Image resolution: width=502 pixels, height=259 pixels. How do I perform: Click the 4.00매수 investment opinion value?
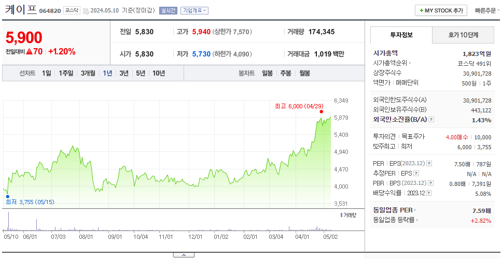[x=457, y=137]
